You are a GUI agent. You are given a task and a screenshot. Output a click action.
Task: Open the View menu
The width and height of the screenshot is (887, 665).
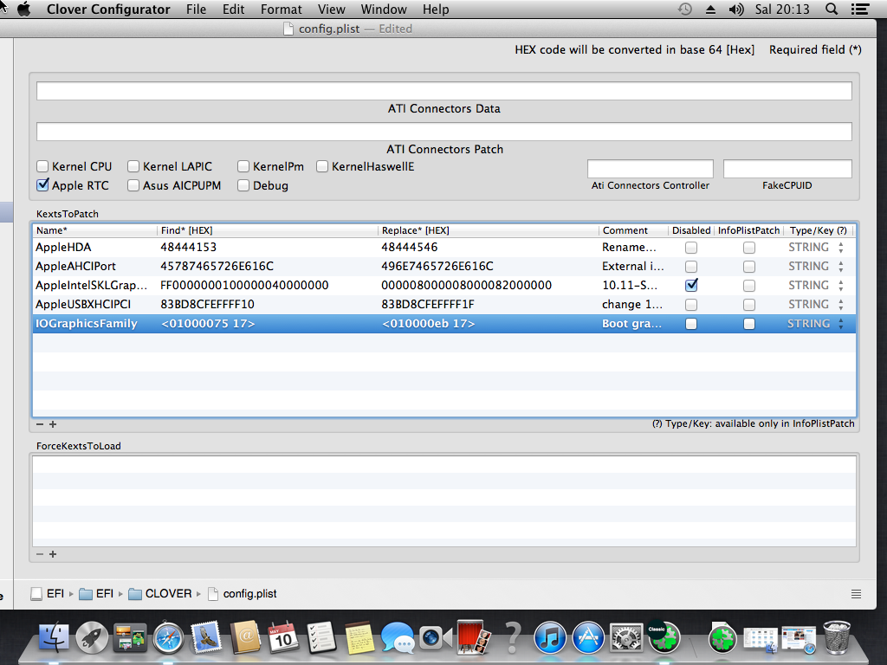(x=332, y=10)
